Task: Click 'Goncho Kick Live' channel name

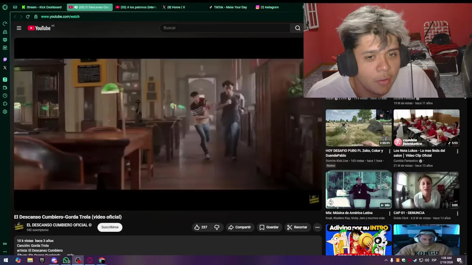Action: tap(337, 161)
